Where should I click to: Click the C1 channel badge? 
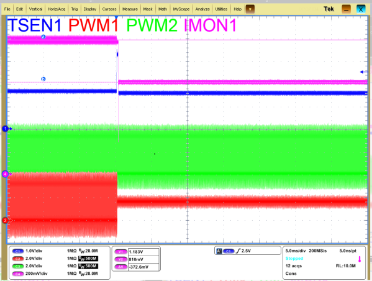pos(18,251)
